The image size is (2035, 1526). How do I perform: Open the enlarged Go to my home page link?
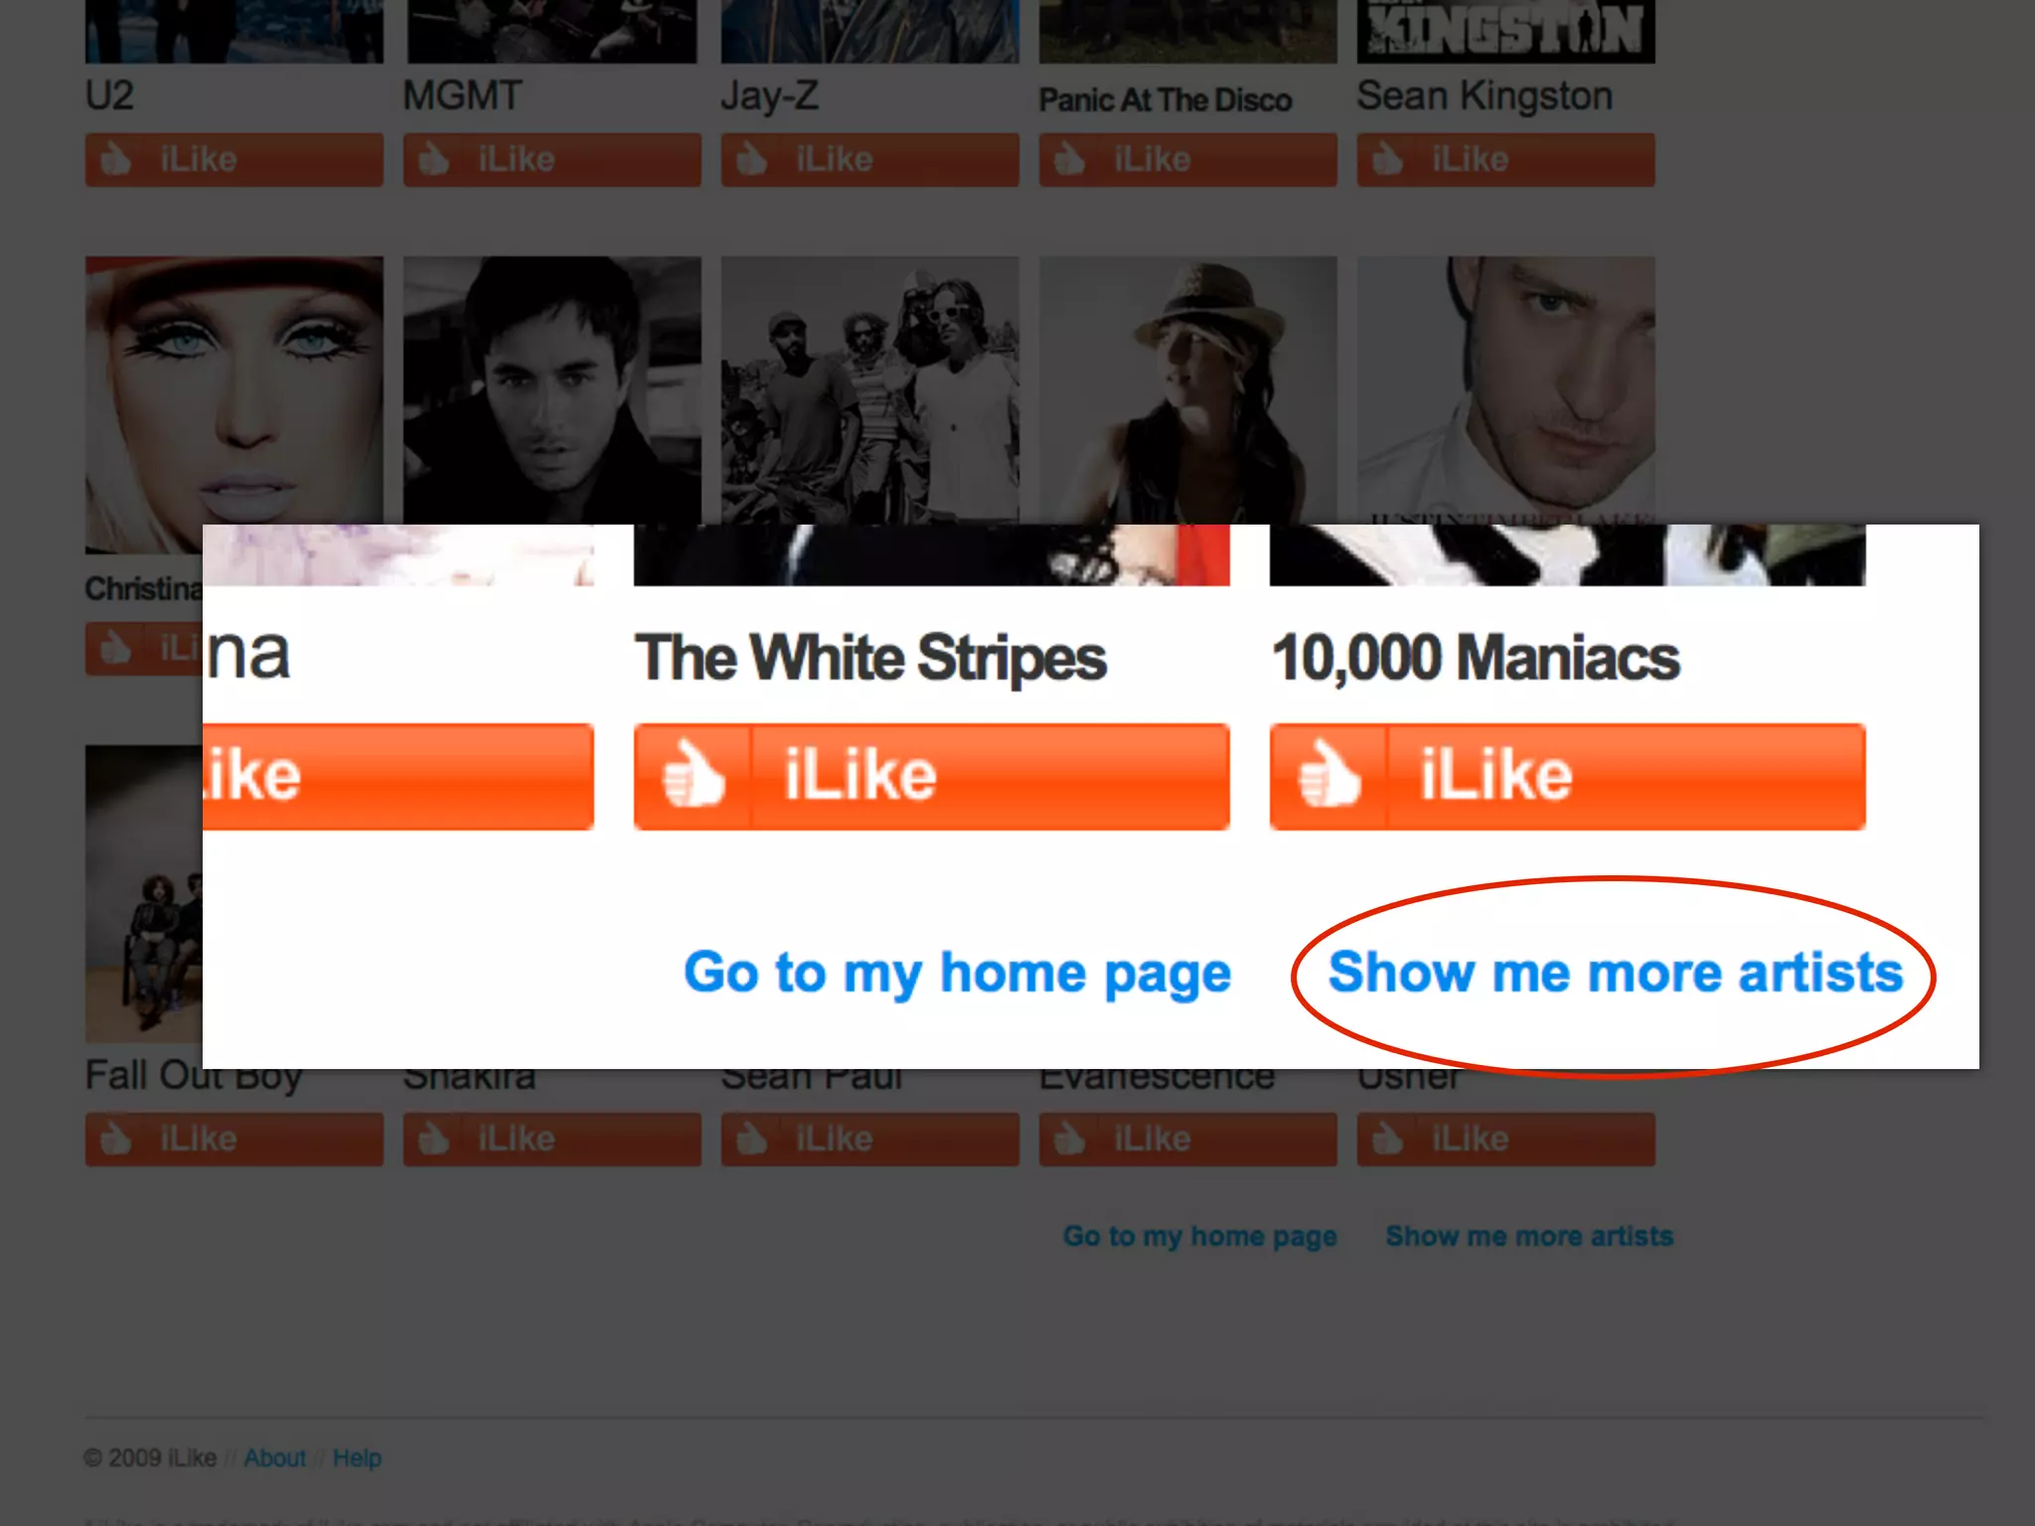coord(958,974)
